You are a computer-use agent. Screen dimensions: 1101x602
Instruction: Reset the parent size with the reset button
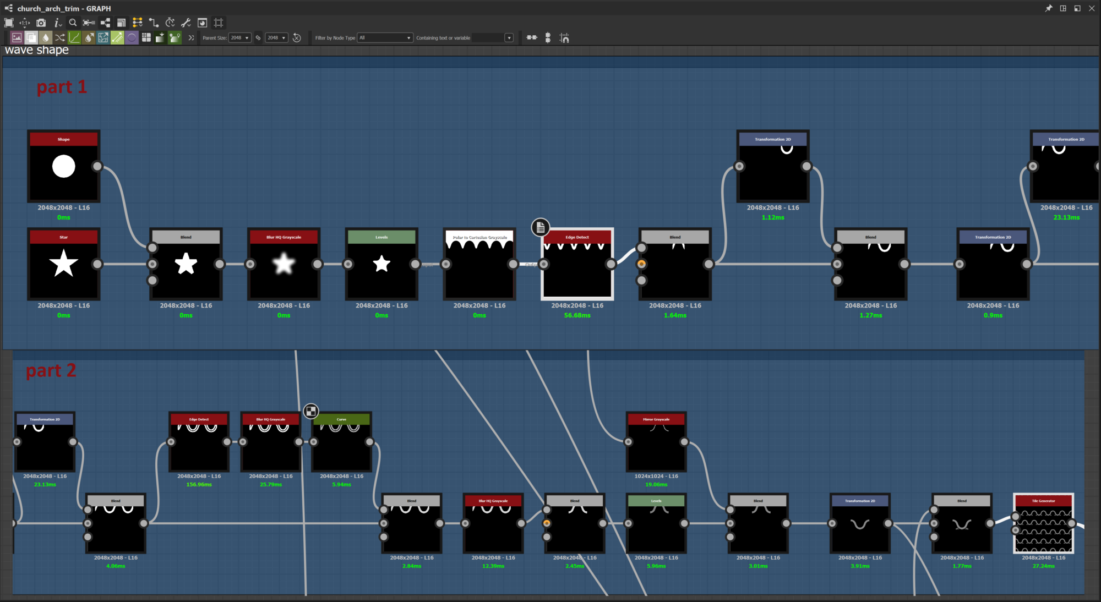pos(297,37)
